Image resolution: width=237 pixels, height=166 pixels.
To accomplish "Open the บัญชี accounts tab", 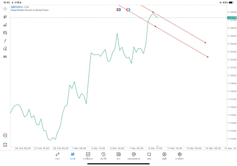I will click(x=164, y=156).
